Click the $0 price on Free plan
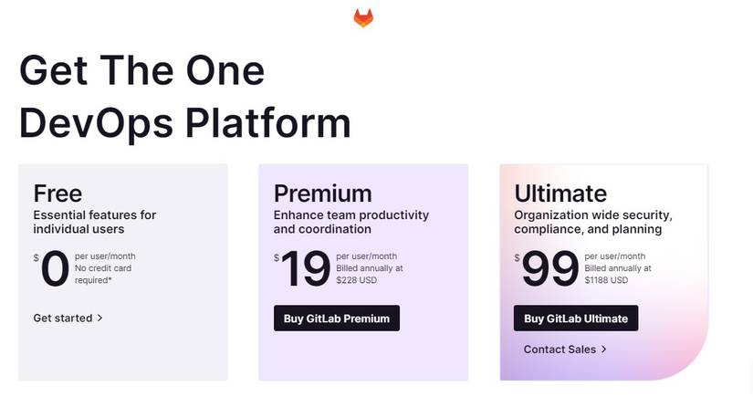This screenshot has width=753, height=397. [x=51, y=268]
